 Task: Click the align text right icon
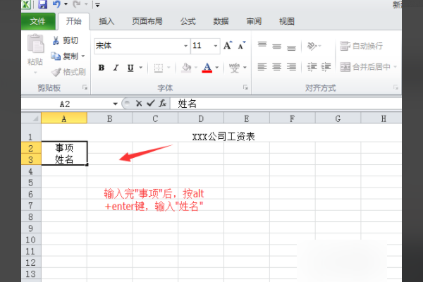[x=291, y=67]
